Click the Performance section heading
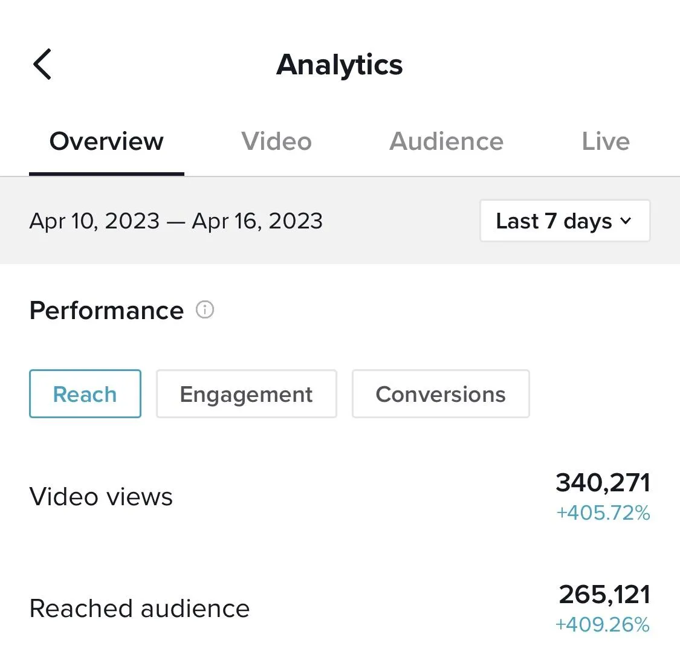The image size is (680, 669). click(x=106, y=311)
